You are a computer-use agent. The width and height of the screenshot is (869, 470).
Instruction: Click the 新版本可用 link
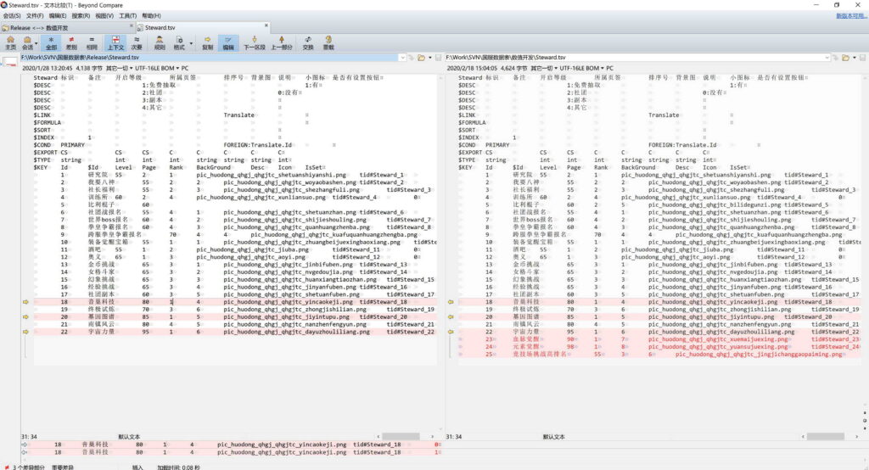click(x=851, y=15)
